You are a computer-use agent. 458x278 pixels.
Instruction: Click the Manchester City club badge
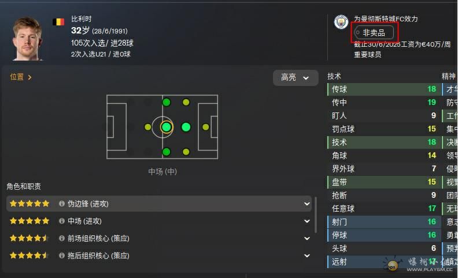click(x=341, y=22)
